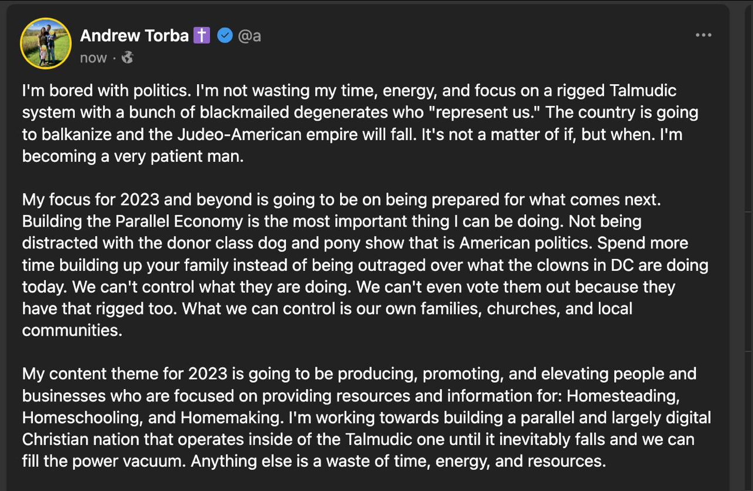Click the single word 'communities.' line
This screenshot has height=491, width=753.
(72, 330)
